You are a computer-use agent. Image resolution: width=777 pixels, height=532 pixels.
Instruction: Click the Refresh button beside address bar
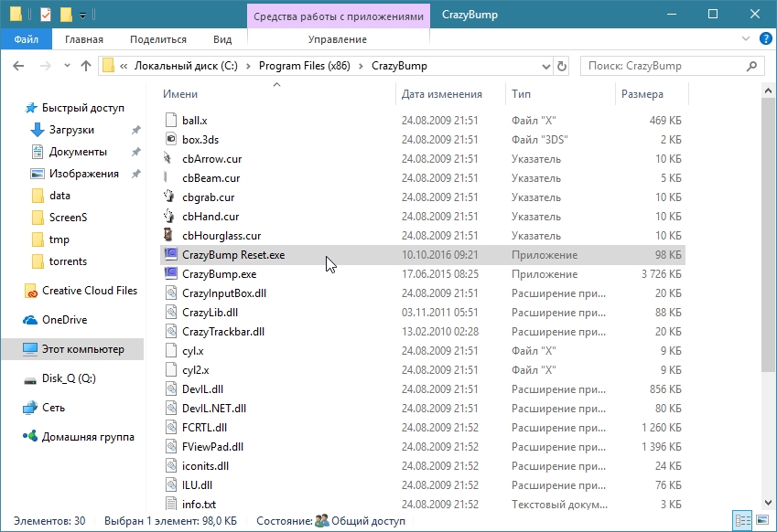[561, 66]
